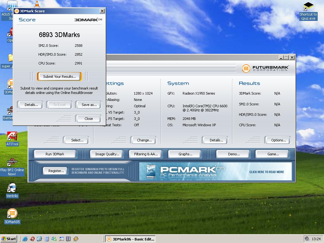The width and height of the screenshot is (324, 243).
Task: Open Details in the 3DMark Score dialog
Action: pos(31,105)
